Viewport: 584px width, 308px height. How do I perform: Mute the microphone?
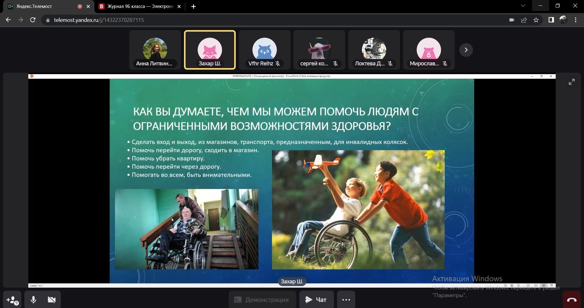click(33, 300)
